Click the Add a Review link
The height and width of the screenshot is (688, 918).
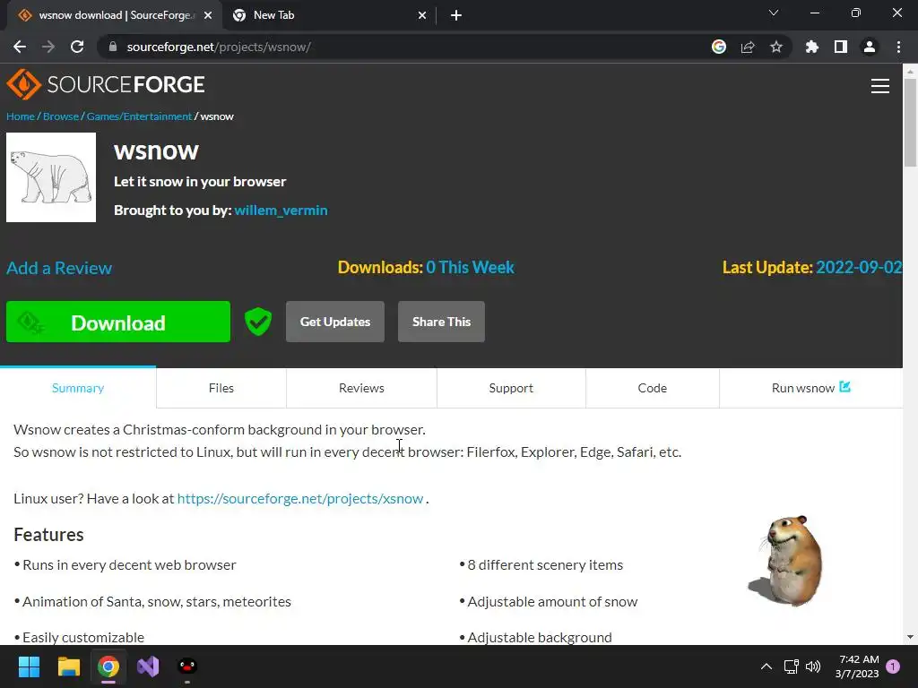coord(59,268)
